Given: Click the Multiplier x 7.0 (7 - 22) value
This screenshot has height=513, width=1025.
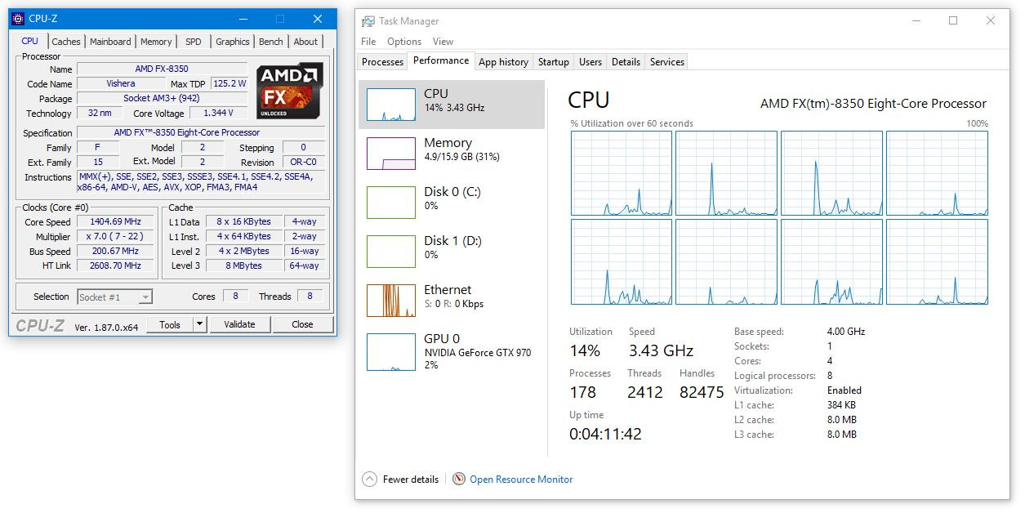Looking at the screenshot, I should [116, 237].
